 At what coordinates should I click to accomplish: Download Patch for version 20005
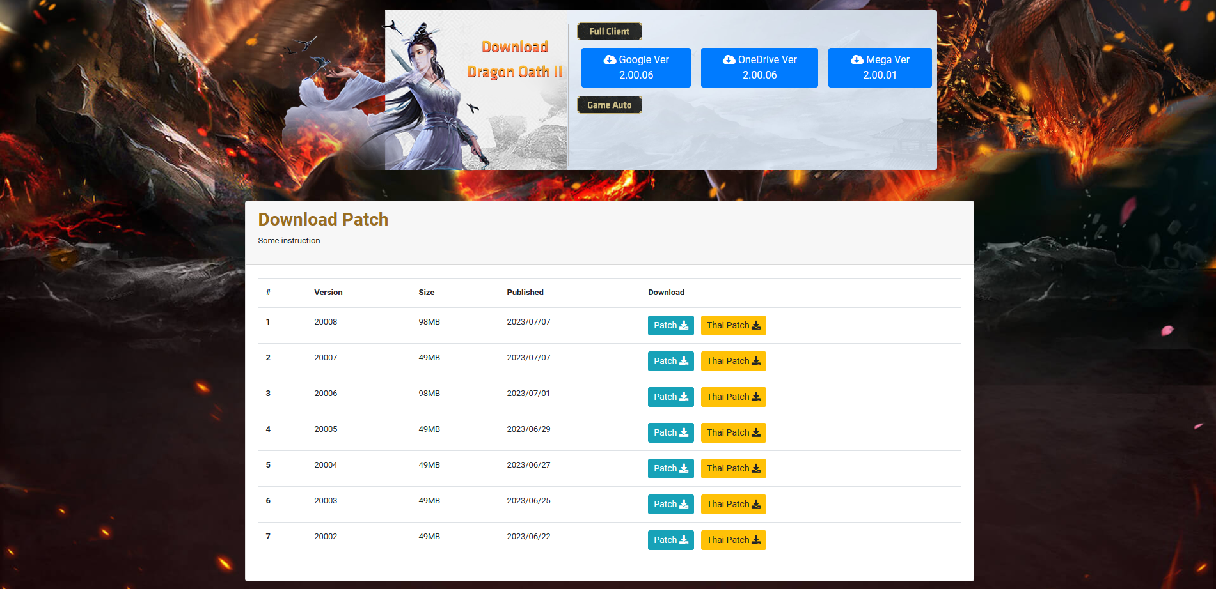click(670, 432)
